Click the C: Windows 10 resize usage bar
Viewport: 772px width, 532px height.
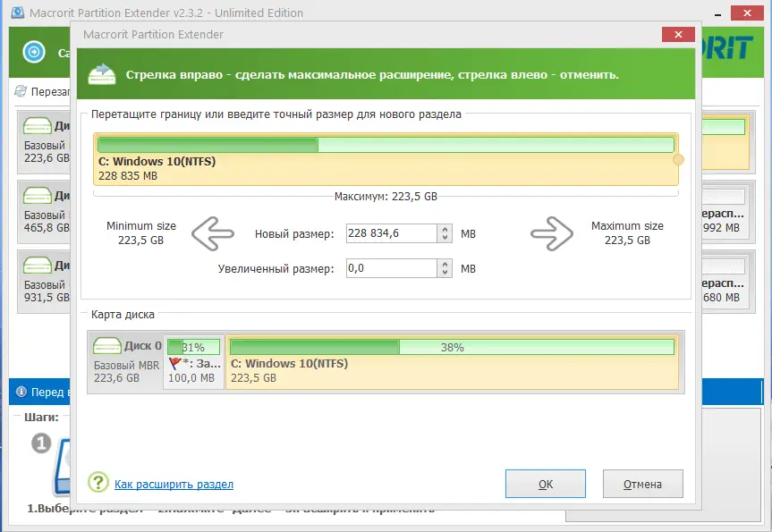pyautogui.click(x=386, y=145)
